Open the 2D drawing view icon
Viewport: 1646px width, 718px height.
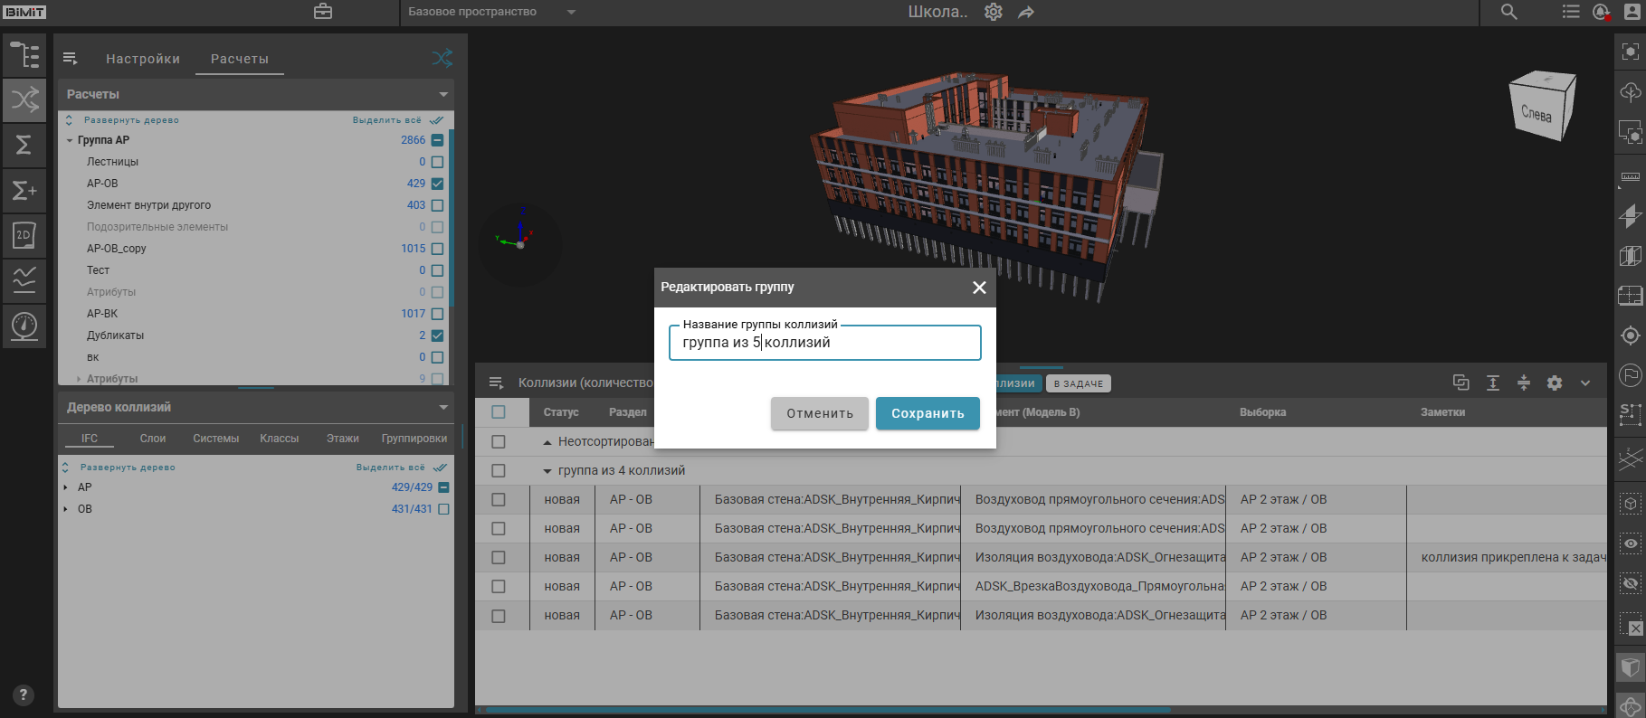click(x=24, y=235)
